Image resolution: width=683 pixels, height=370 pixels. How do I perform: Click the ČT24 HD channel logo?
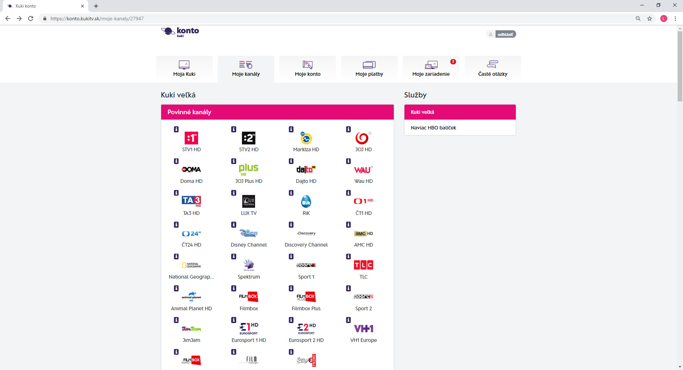191,233
